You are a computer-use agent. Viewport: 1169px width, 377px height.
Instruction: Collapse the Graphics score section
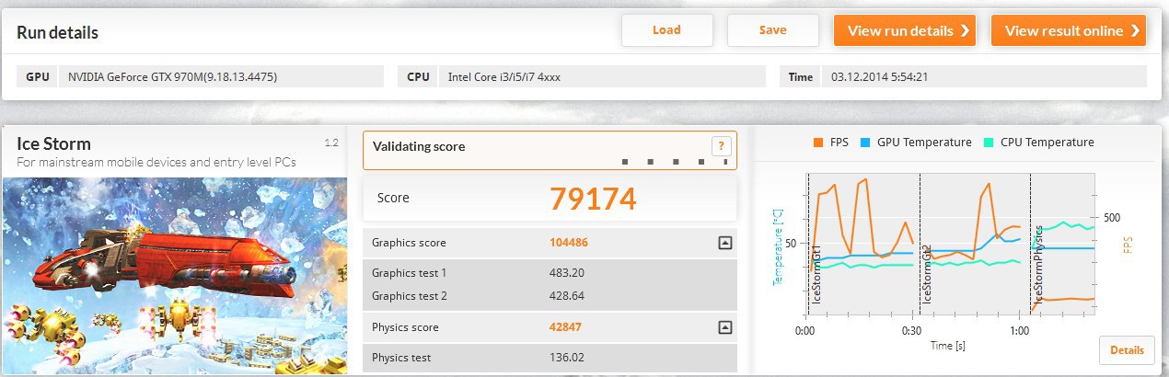[x=724, y=243]
